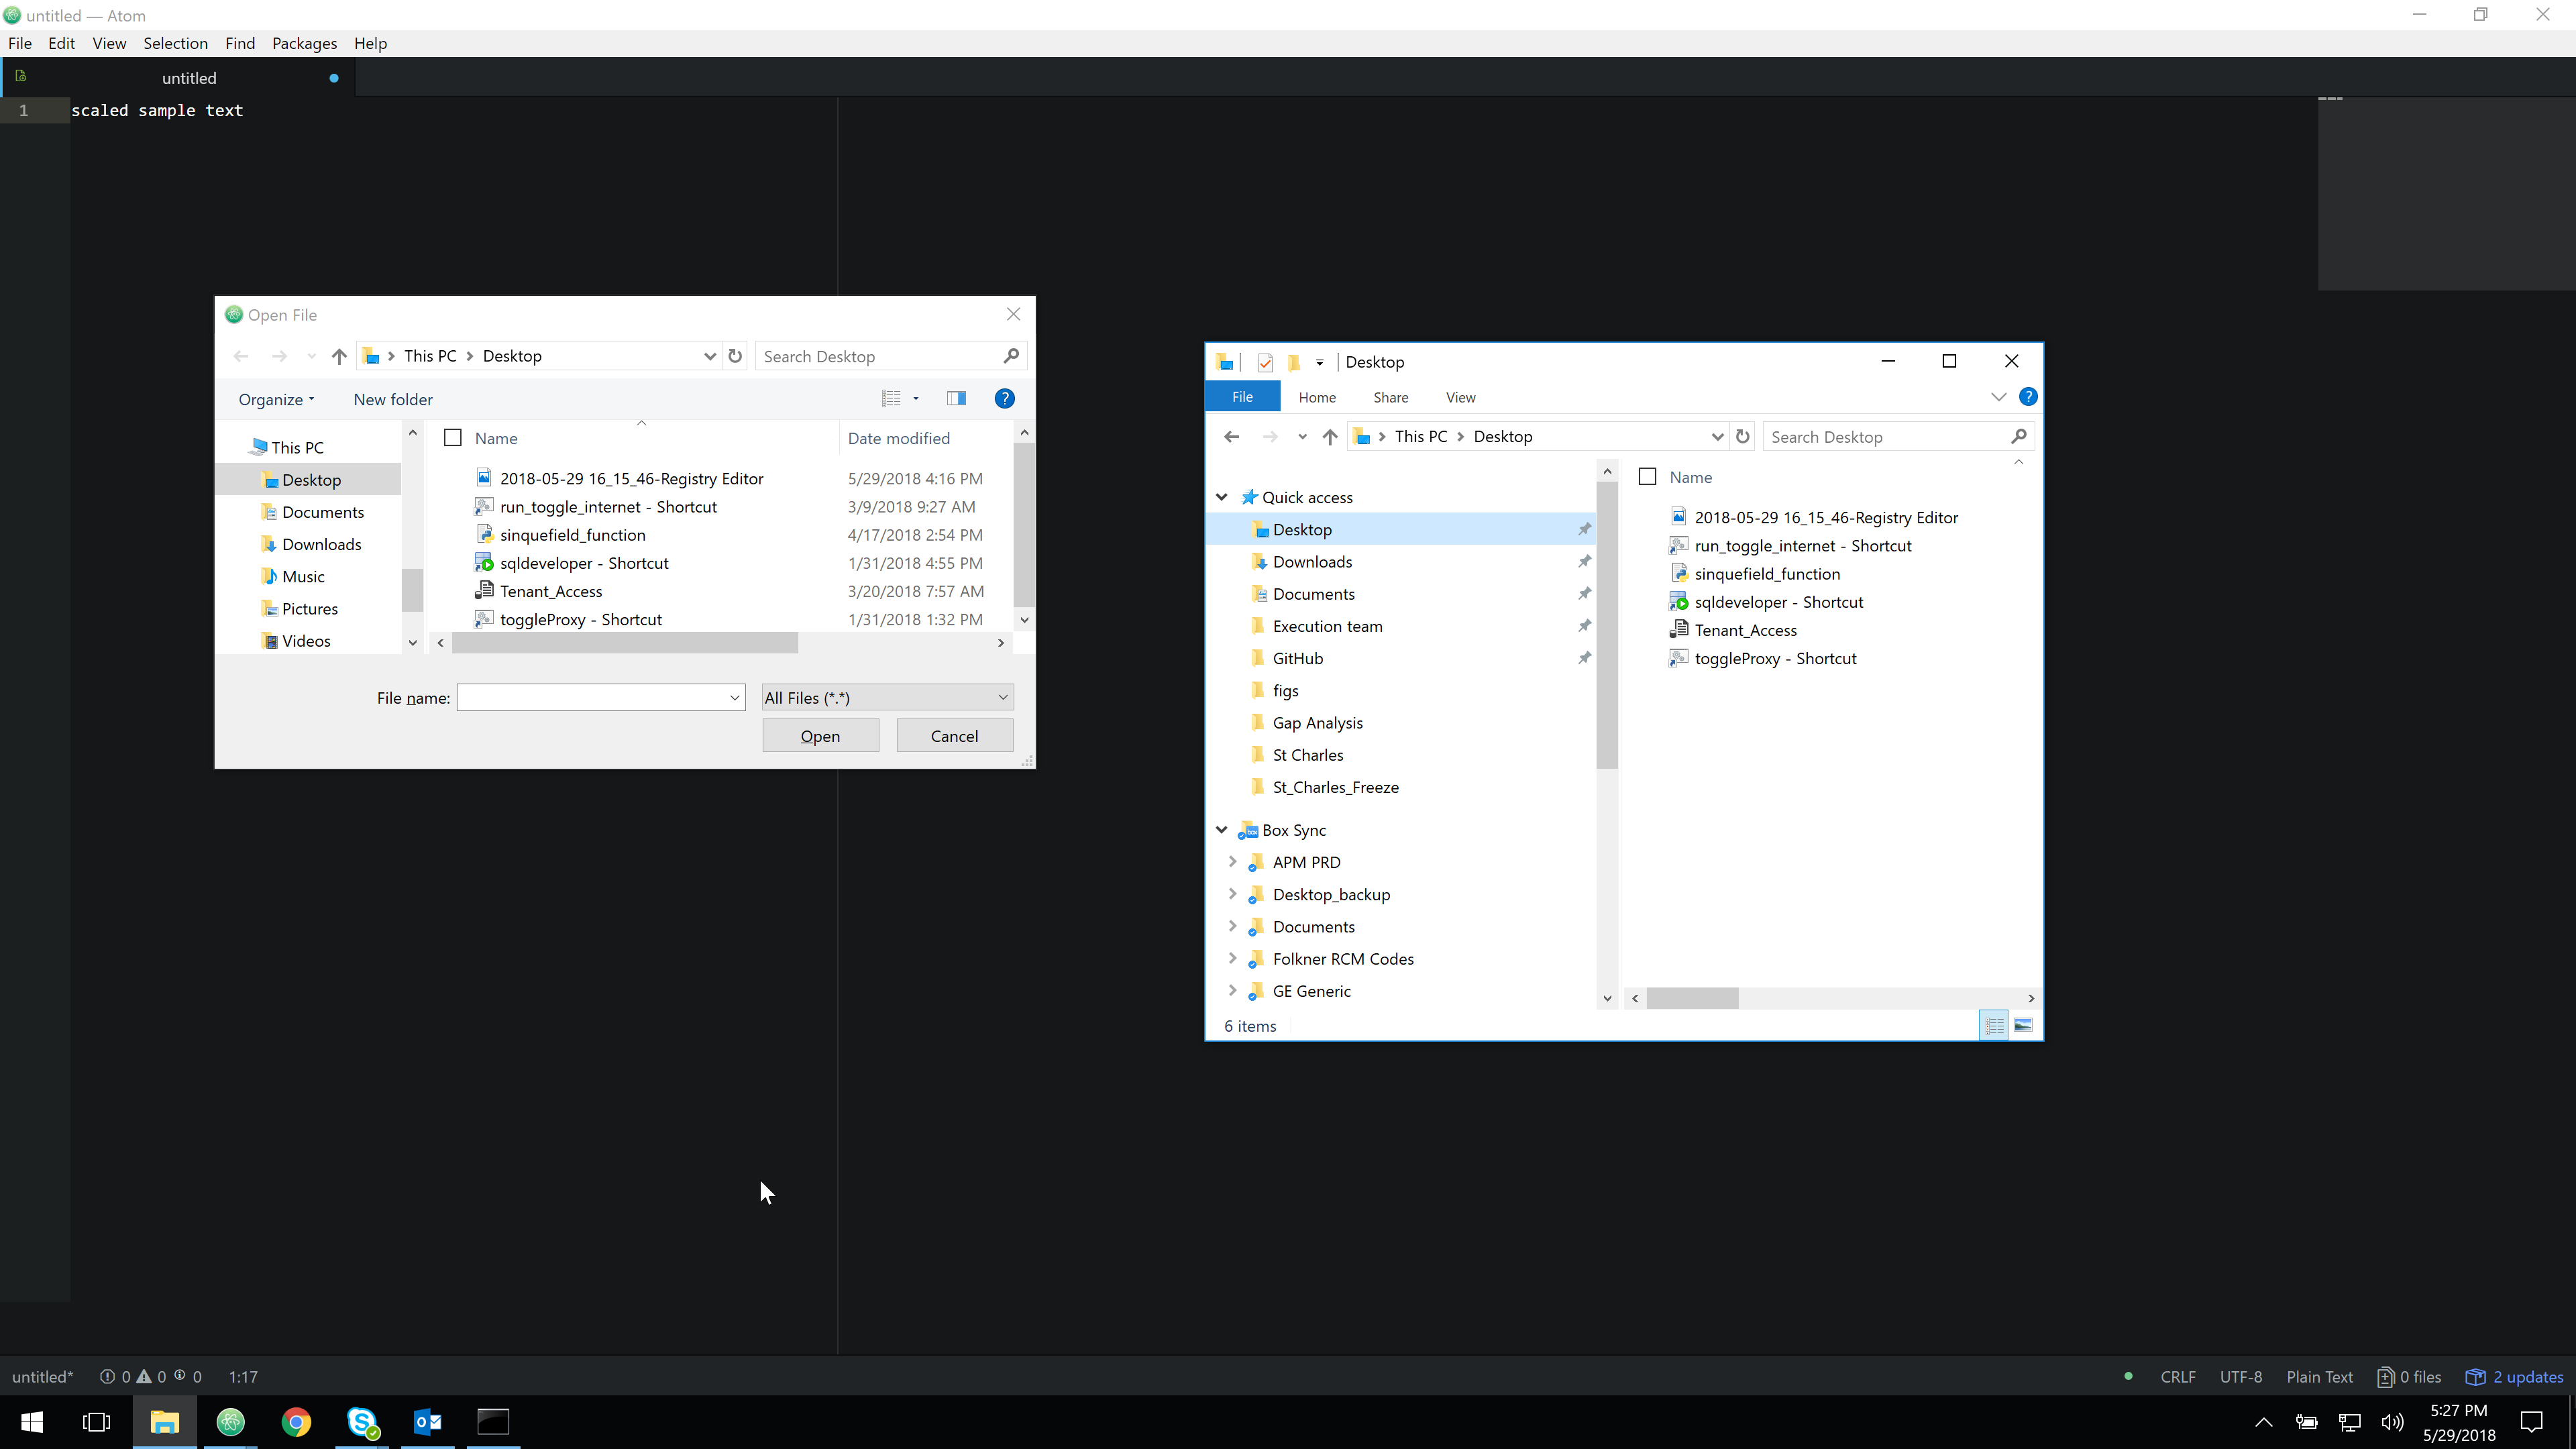Open the All Files type dropdown
Image resolution: width=2576 pixels, height=1449 pixels.
click(x=887, y=697)
